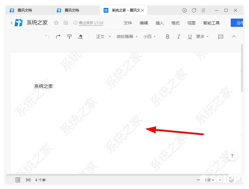The width and height of the screenshot is (249, 189).
Task: Open the first 腾讯文档 tab
Action: click(x=29, y=10)
